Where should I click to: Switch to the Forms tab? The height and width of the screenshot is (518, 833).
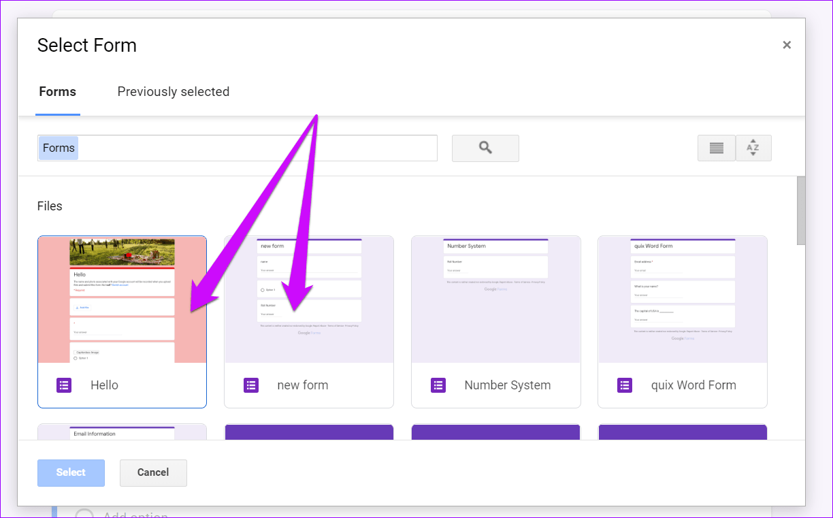(58, 92)
